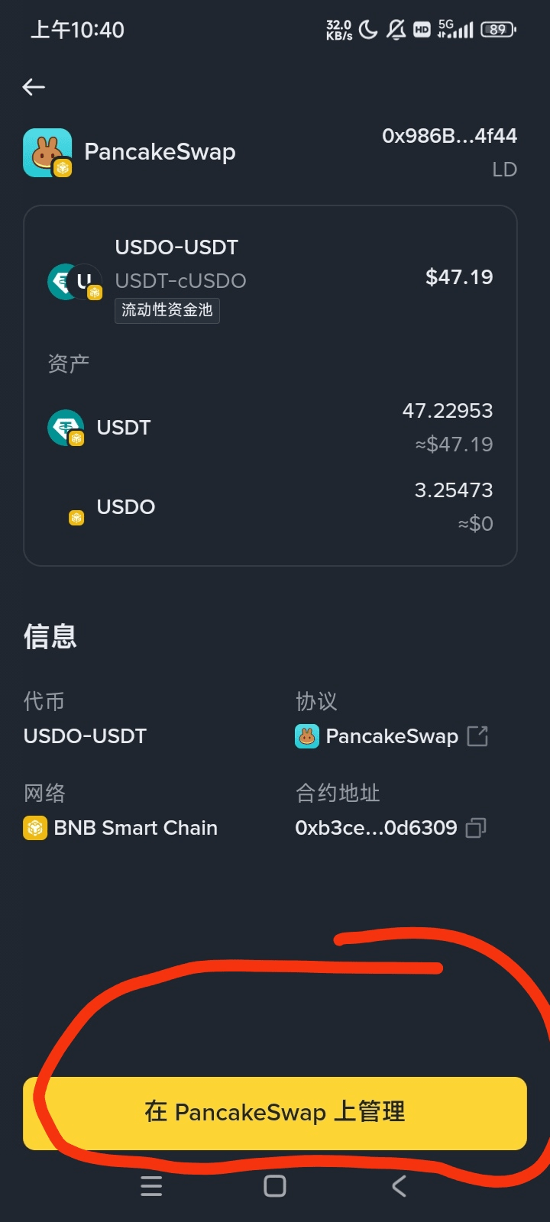Screen dimensions: 550x1222
Task: Tap the wallet address 0x986B...4f44
Action: click(x=449, y=136)
